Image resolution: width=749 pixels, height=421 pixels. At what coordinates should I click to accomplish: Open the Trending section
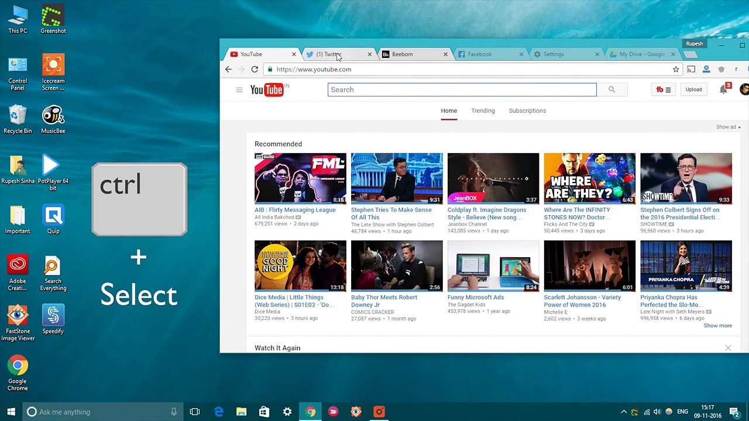(x=483, y=111)
